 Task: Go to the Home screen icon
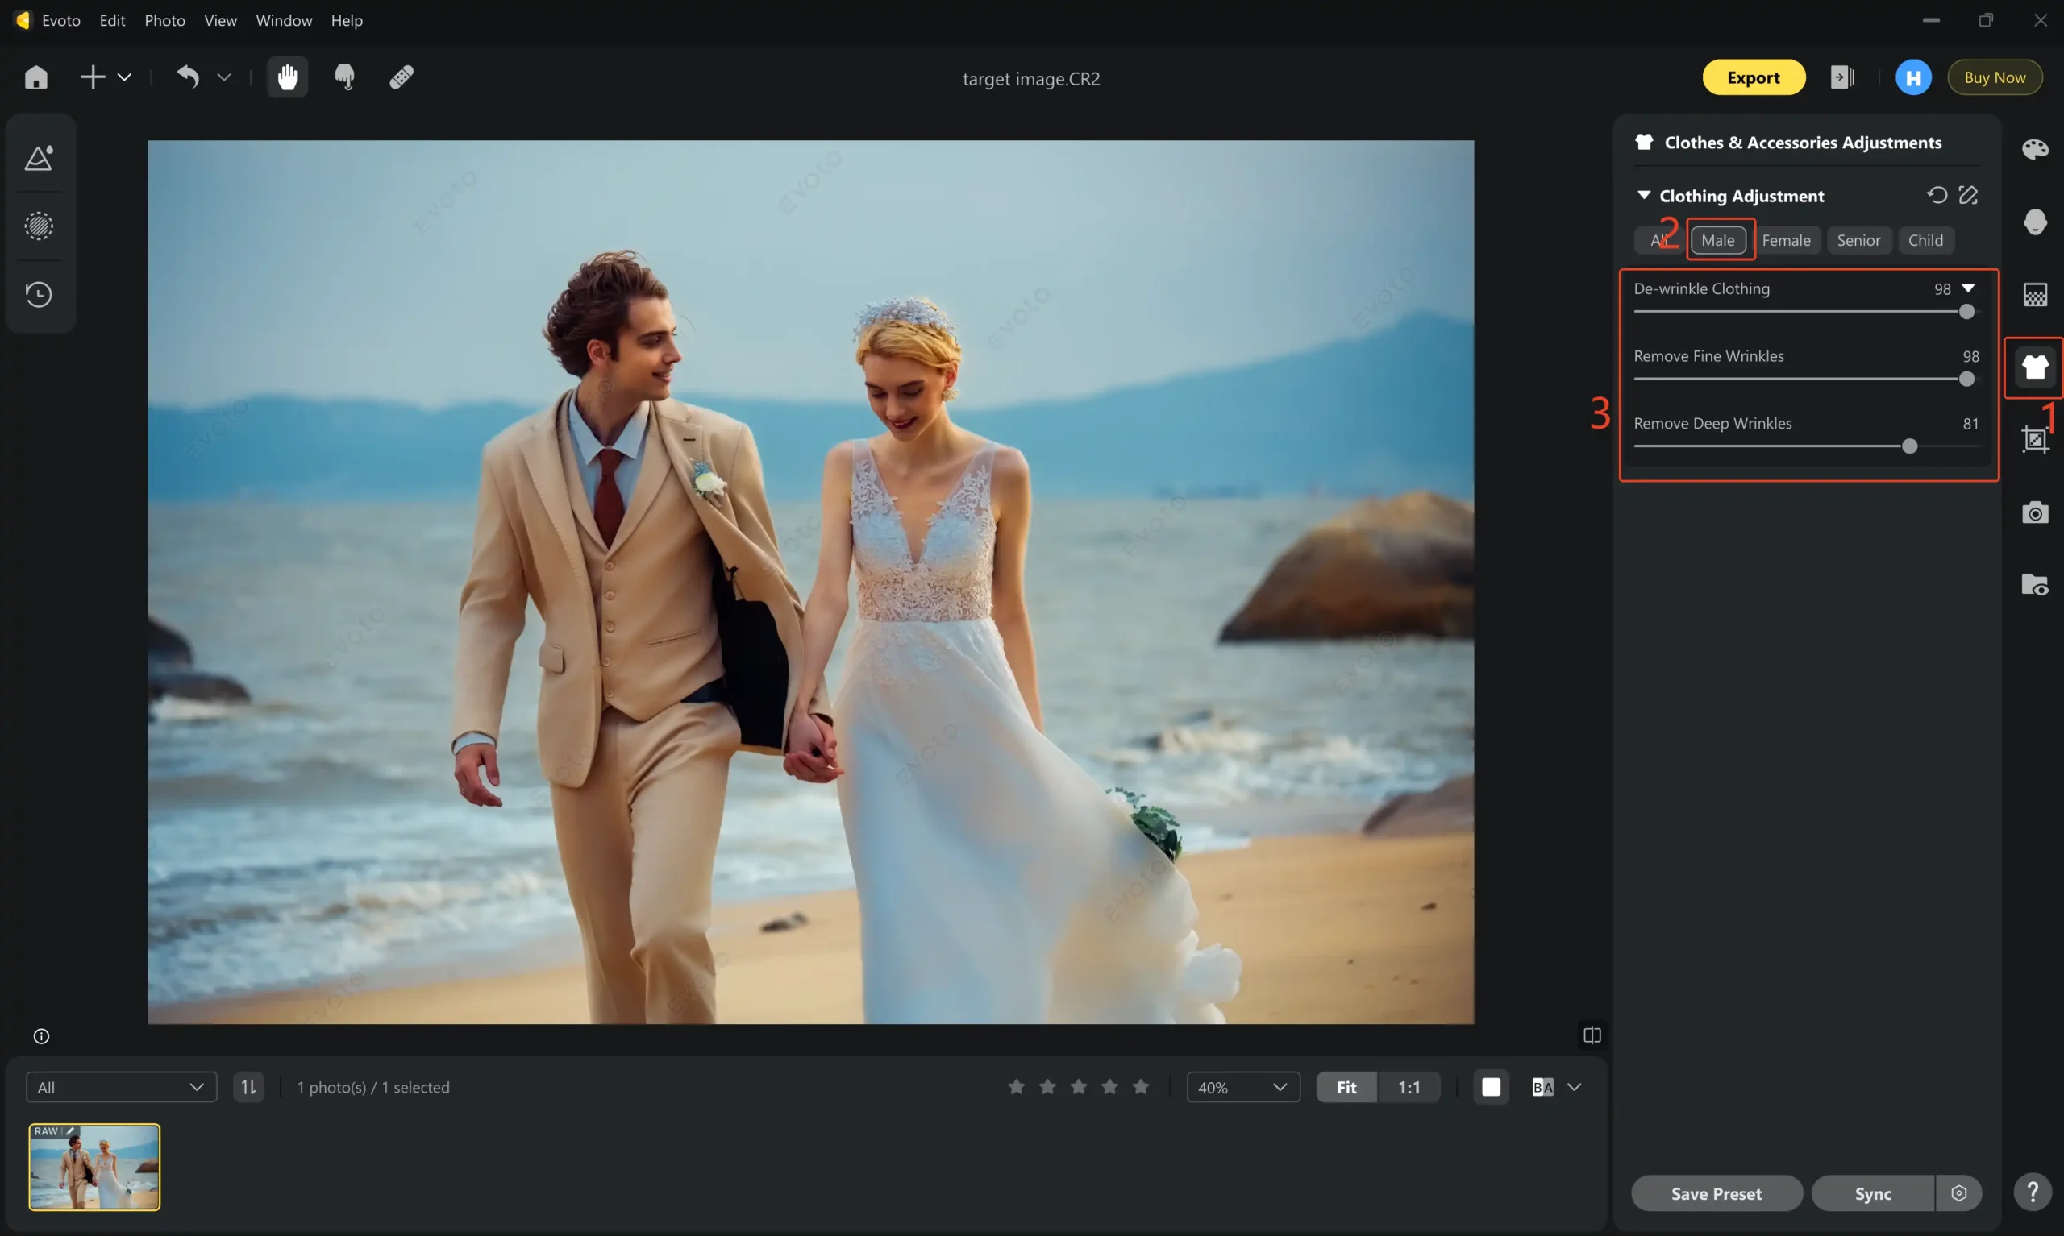35,77
